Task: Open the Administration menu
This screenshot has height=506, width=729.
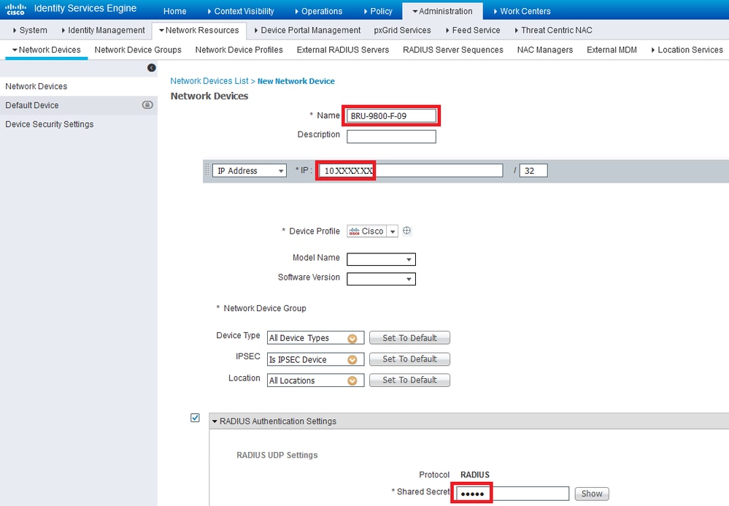Action: (441, 11)
